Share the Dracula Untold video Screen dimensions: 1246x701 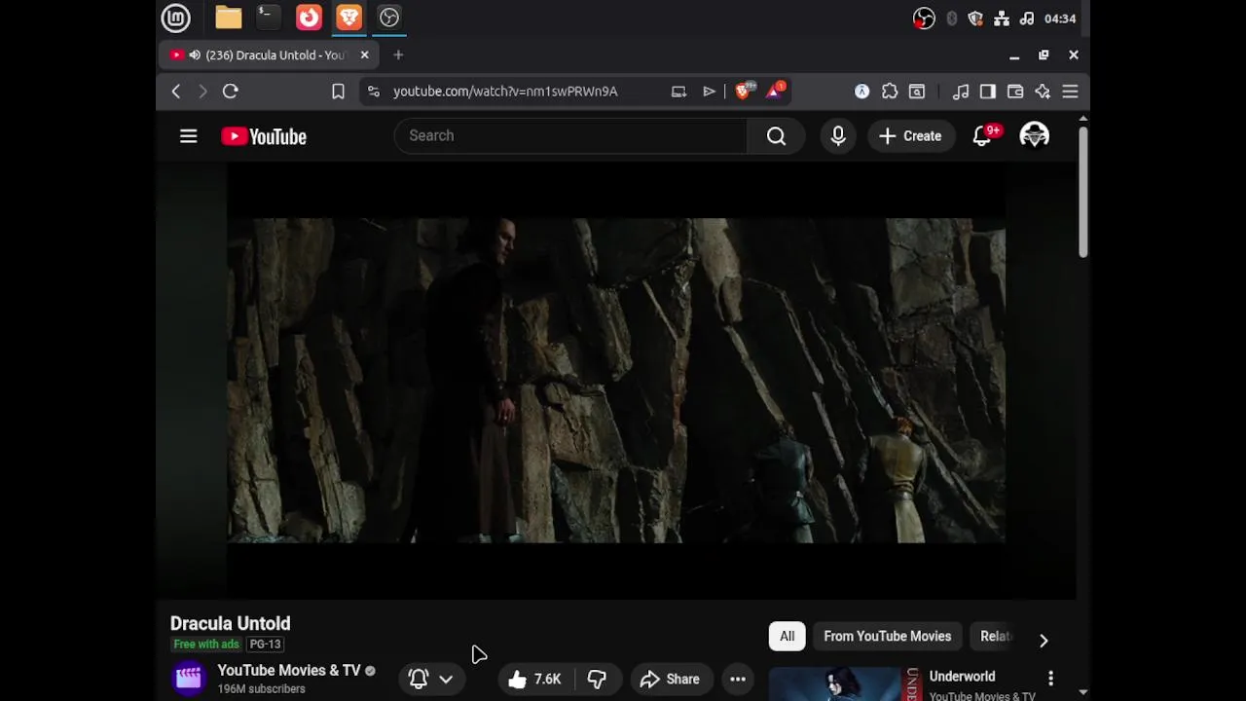tap(670, 680)
